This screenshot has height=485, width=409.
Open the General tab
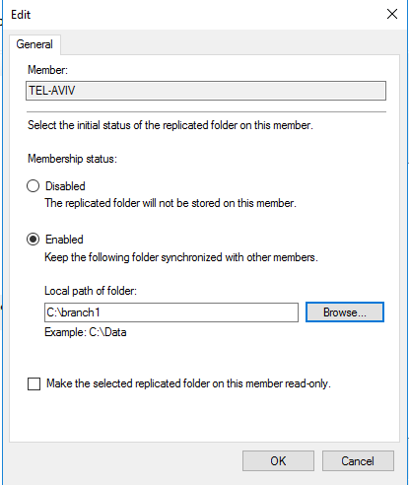click(x=34, y=44)
